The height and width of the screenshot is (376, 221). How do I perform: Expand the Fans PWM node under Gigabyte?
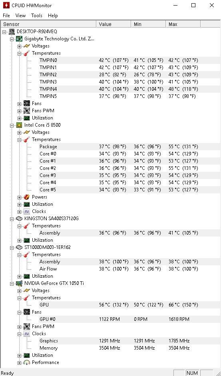(x=20, y=111)
